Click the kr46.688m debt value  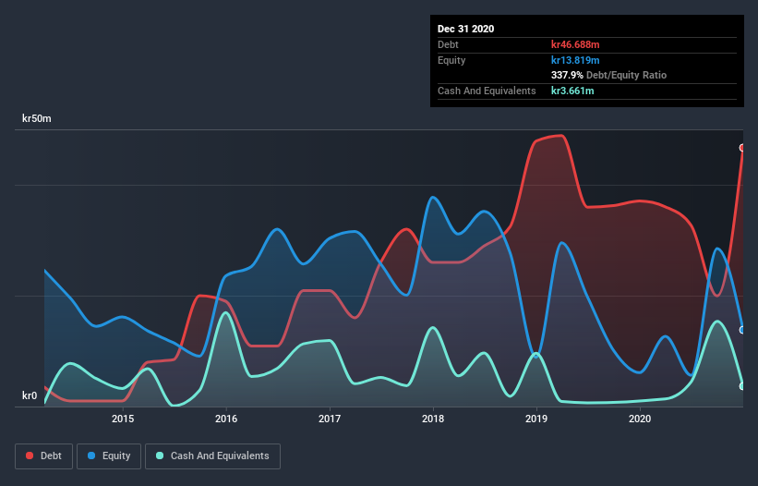pyautogui.click(x=575, y=44)
